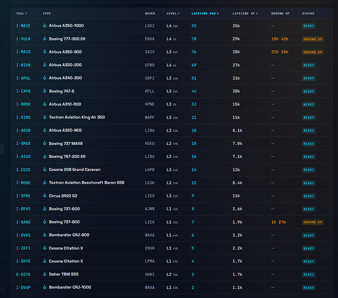Click base code HKKI

coord(150,275)
